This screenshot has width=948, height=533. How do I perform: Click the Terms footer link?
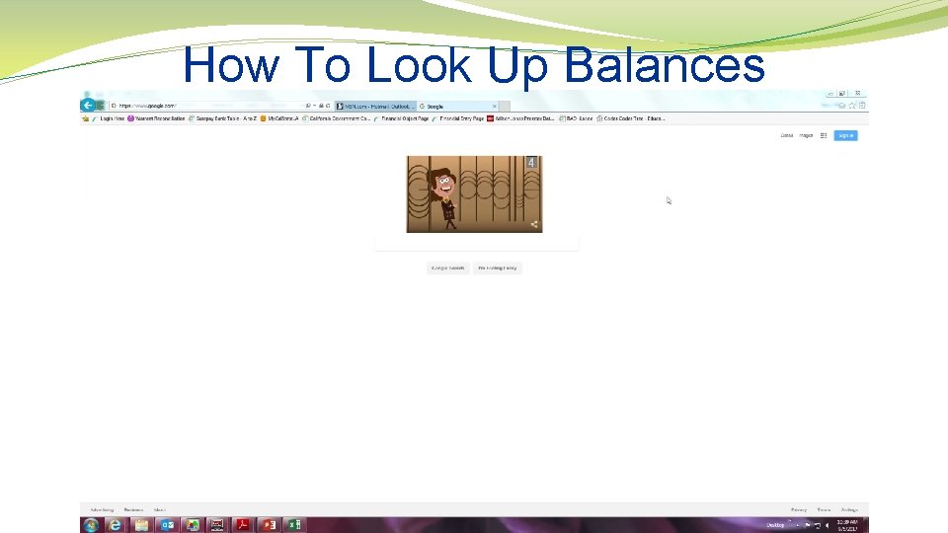pos(824,510)
